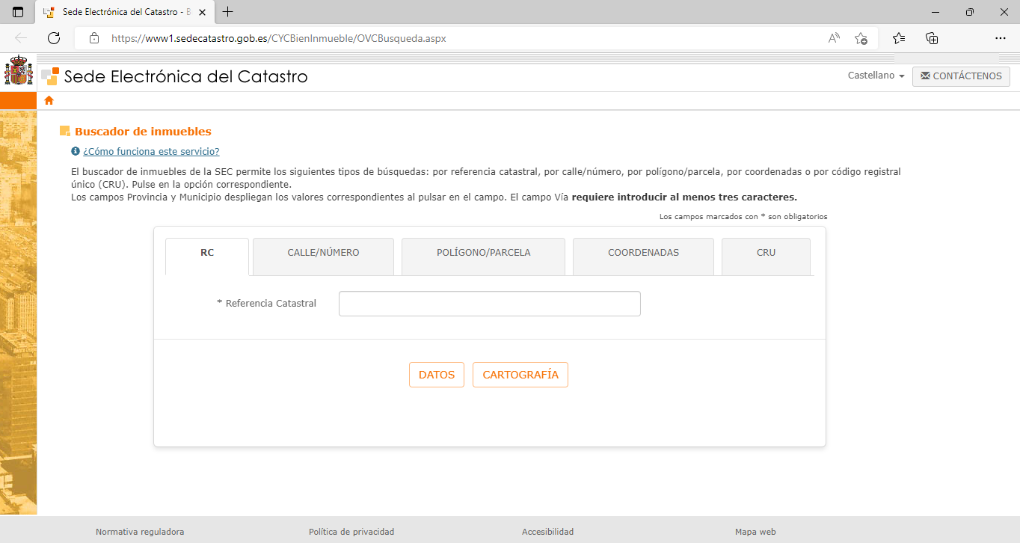Open browser Settings and more menu
Image resolution: width=1020 pixels, height=543 pixels.
tap(1001, 38)
